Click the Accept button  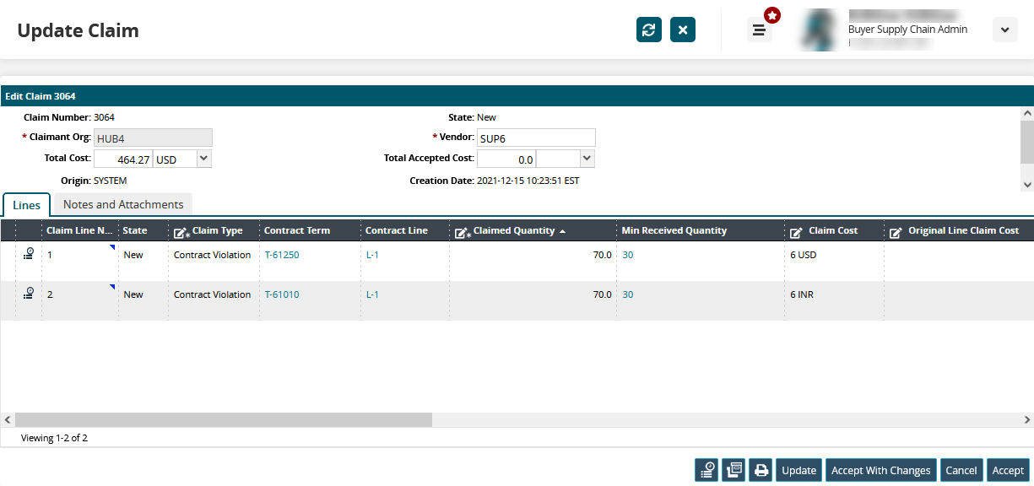click(x=1008, y=470)
